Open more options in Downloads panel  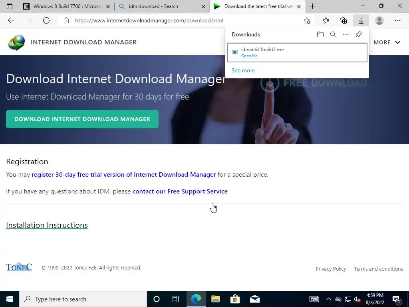[x=346, y=34]
